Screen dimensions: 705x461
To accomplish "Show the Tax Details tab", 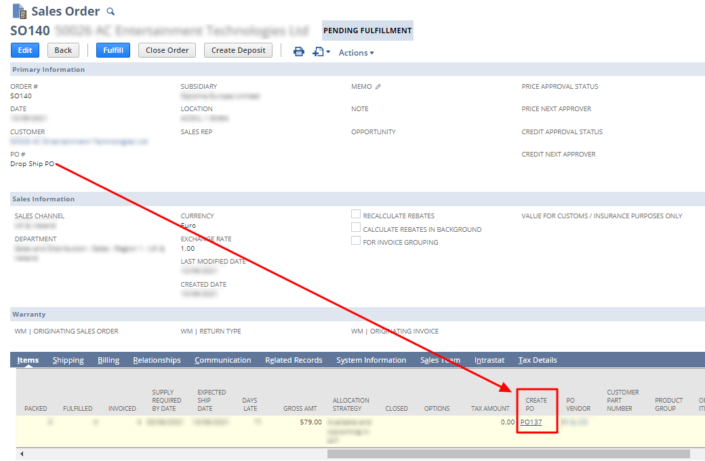I will pyautogui.click(x=538, y=360).
